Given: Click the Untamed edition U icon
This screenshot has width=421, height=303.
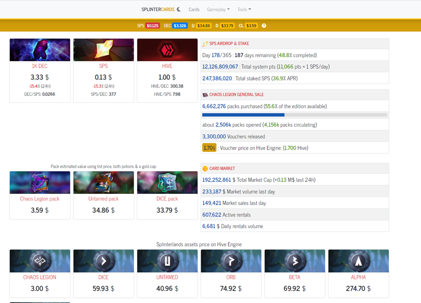Looking at the screenshot, I should (x=167, y=261).
